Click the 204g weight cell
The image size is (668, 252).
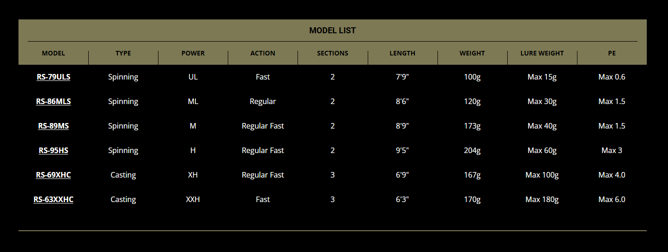click(472, 150)
